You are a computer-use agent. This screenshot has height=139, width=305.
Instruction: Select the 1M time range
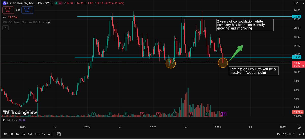18,134
